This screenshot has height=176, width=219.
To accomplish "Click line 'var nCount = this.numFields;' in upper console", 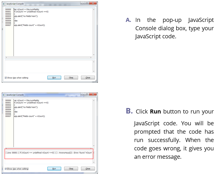I will (26, 10).
